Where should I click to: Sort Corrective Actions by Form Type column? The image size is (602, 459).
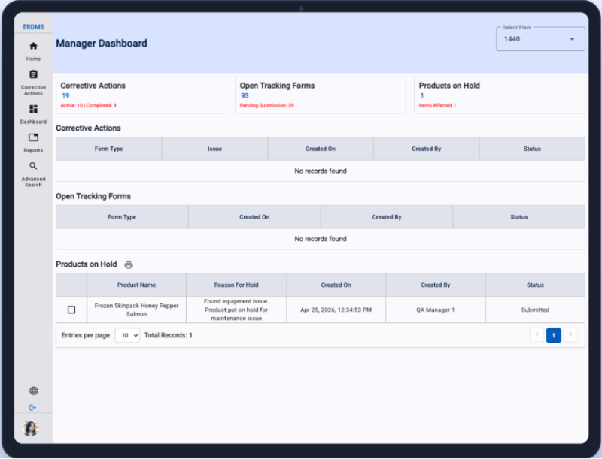(108, 149)
